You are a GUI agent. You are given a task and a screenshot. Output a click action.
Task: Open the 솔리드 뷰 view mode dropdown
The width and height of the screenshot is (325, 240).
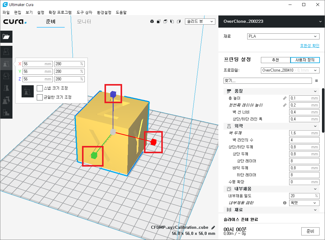(x=200, y=21)
